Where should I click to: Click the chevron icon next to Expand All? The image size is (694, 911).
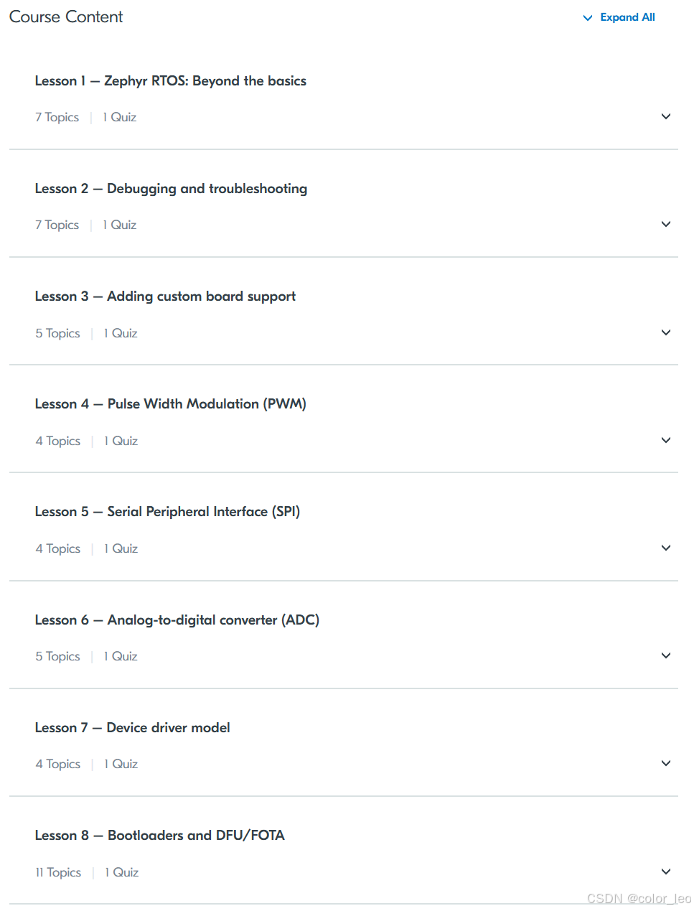tap(587, 17)
